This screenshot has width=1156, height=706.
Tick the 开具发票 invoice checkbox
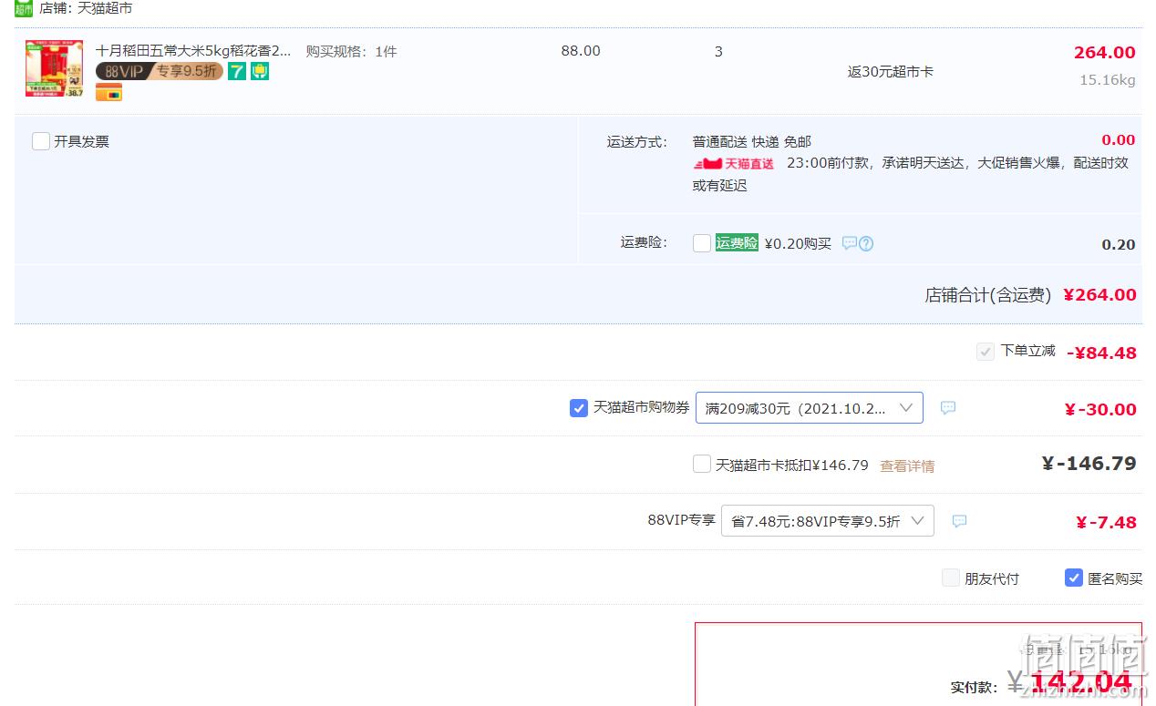(41, 141)
